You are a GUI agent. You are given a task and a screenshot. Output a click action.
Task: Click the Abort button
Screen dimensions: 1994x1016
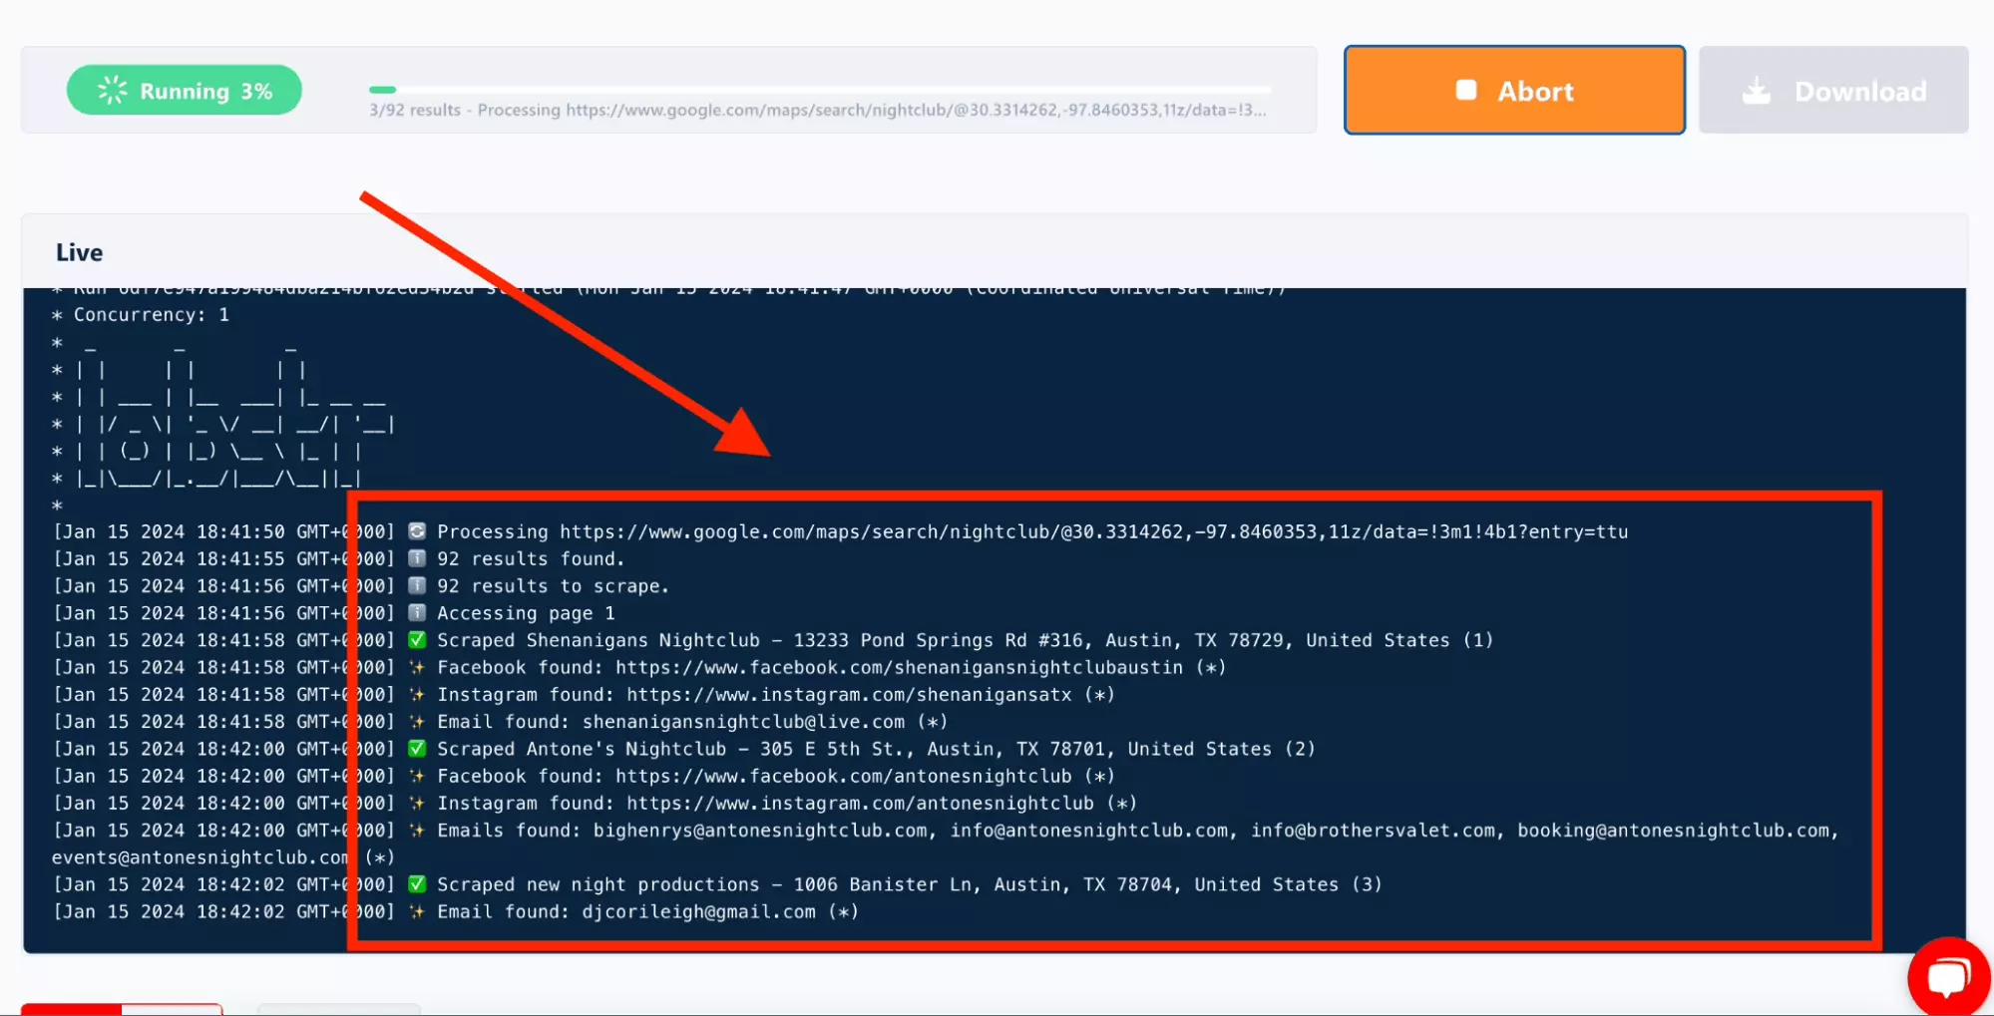[x=1513, y=91]
